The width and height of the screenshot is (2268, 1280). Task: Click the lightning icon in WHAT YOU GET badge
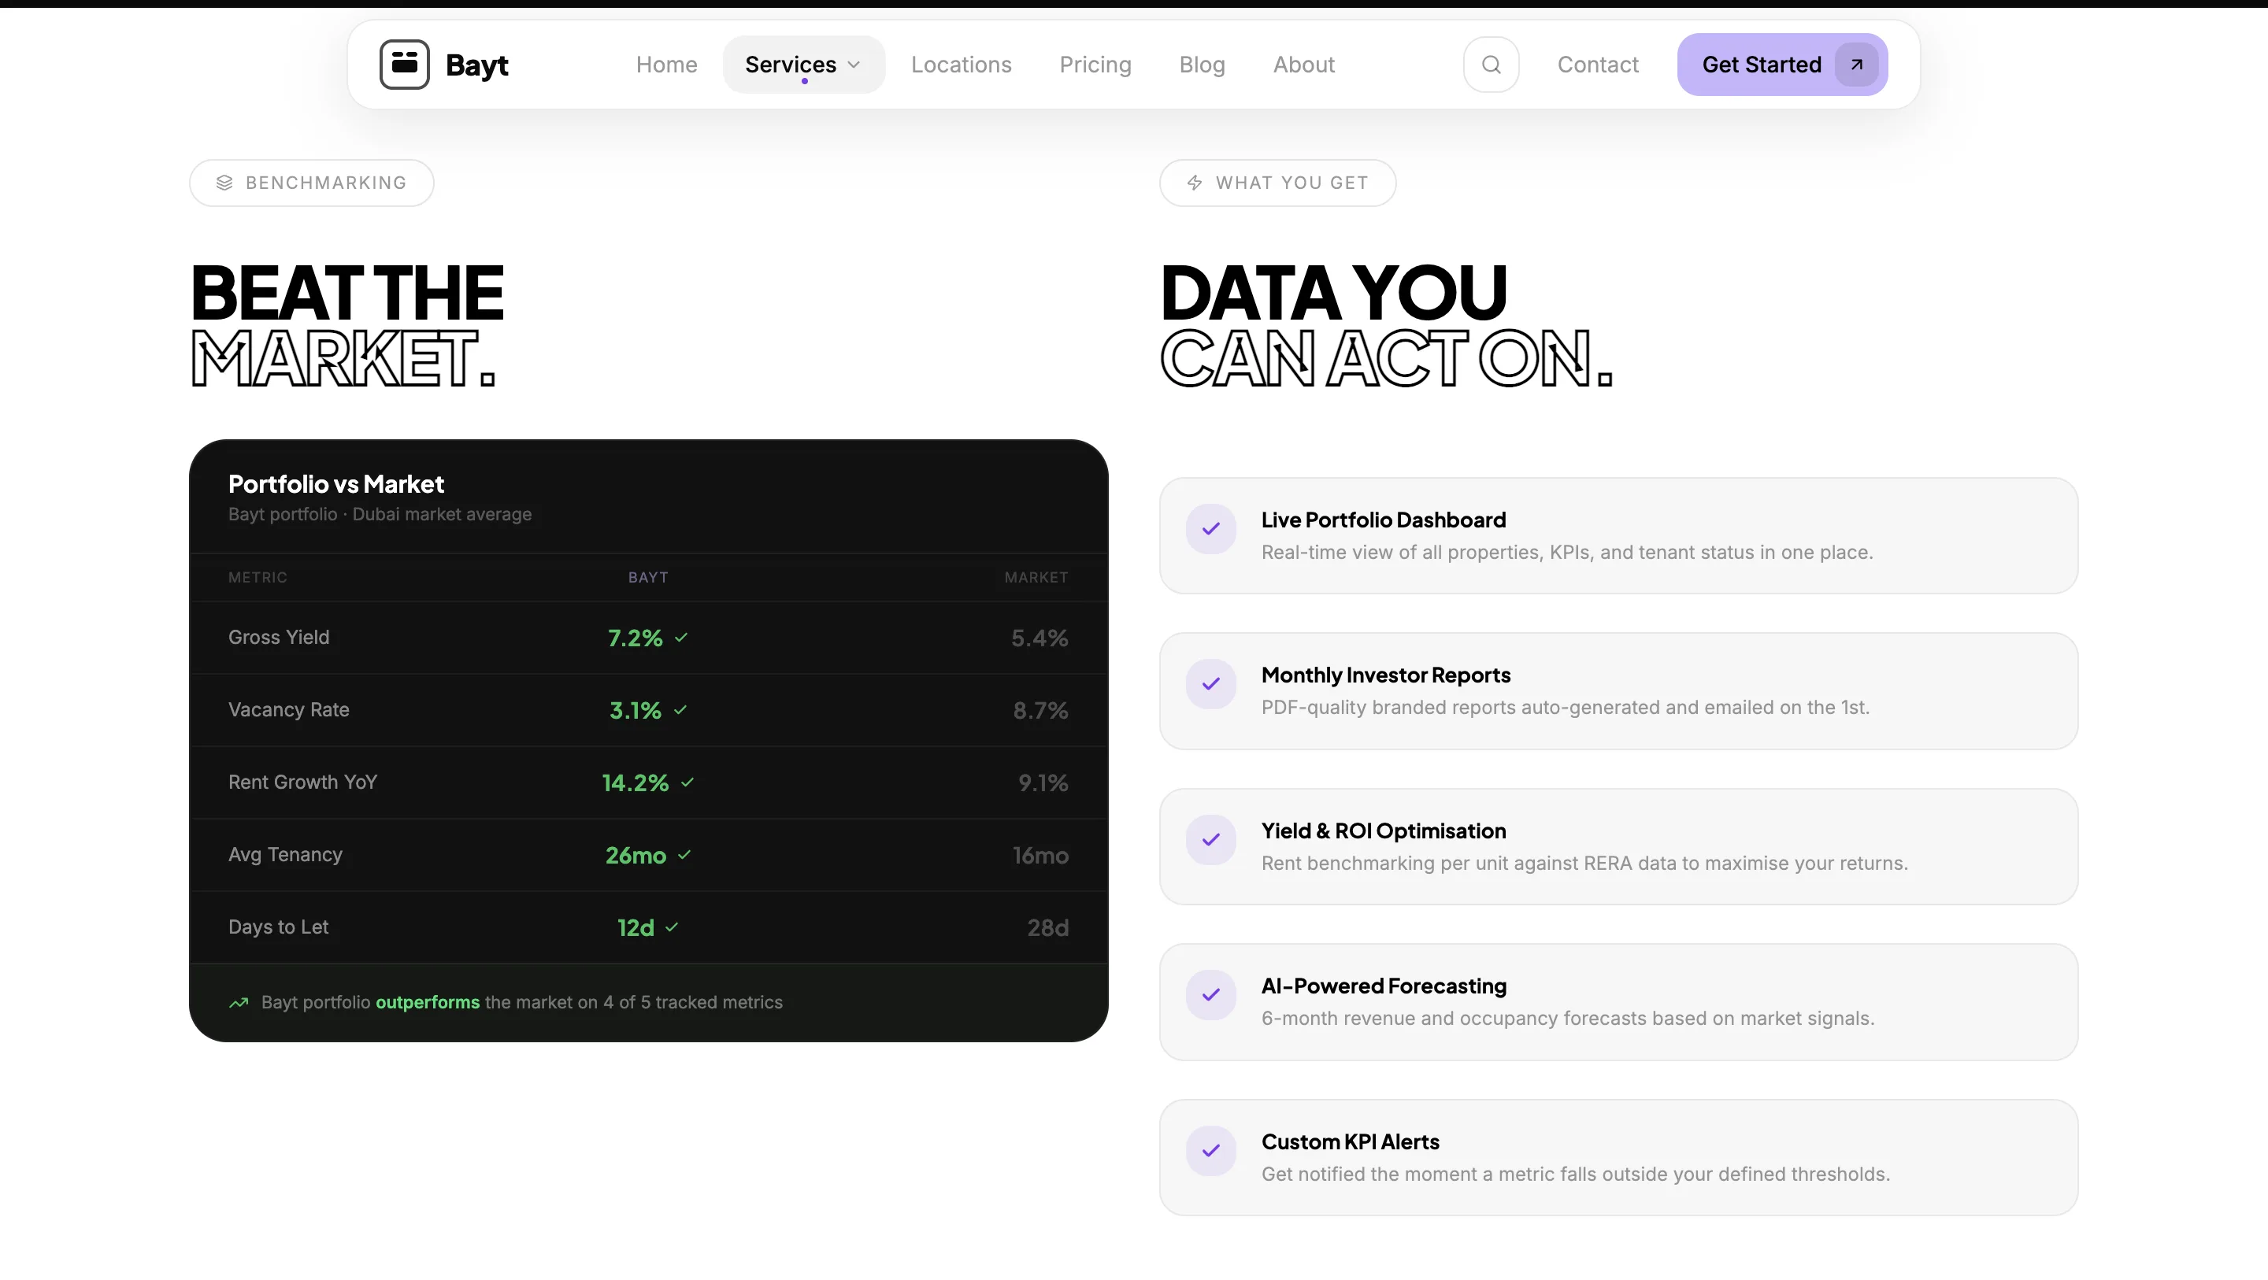1194,182
